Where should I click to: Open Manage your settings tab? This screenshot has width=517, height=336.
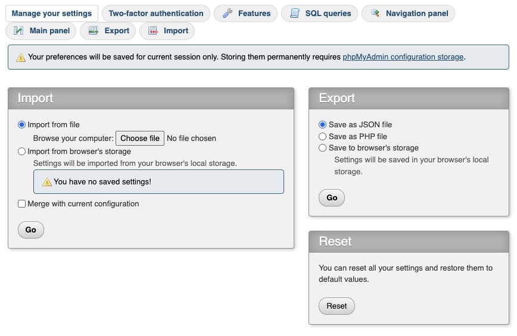coord(52,14)
